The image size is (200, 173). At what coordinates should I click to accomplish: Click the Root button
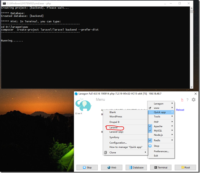tap(185, 167)
